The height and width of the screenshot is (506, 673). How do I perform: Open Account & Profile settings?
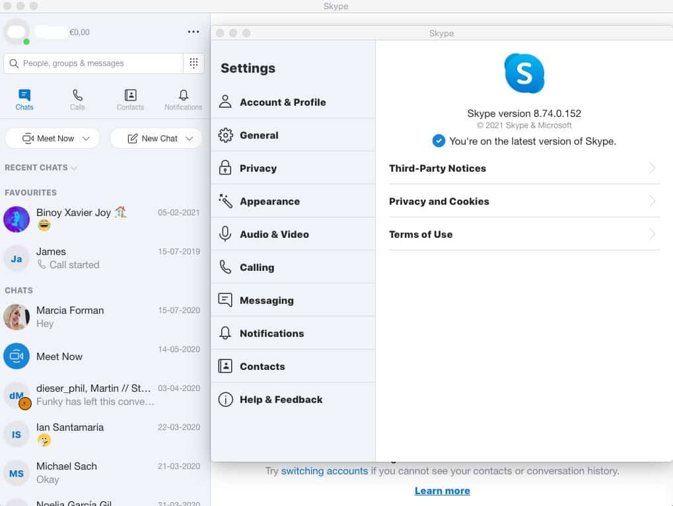pos(293,102)
